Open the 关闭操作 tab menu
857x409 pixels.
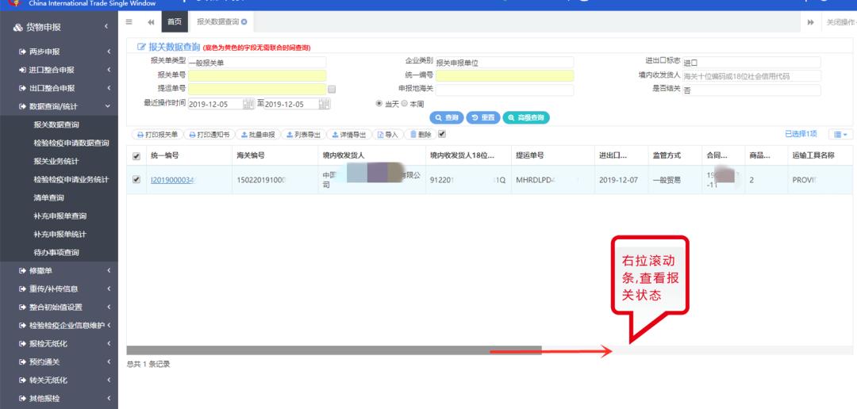click(x=840, y=22)
